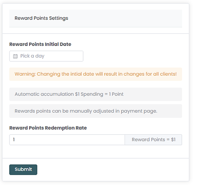This screenshot has height=187, width=197.
Task: Click the 'Reward Points = $1' suffix box
Action: 153,140
